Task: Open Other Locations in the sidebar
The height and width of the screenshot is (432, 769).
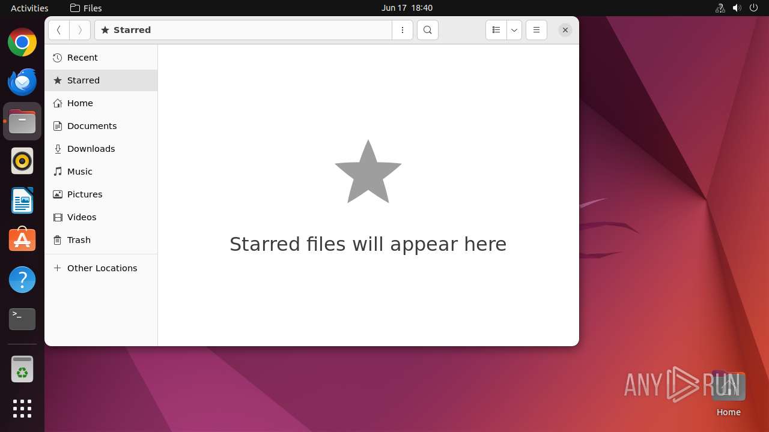Action: [101, 268]
